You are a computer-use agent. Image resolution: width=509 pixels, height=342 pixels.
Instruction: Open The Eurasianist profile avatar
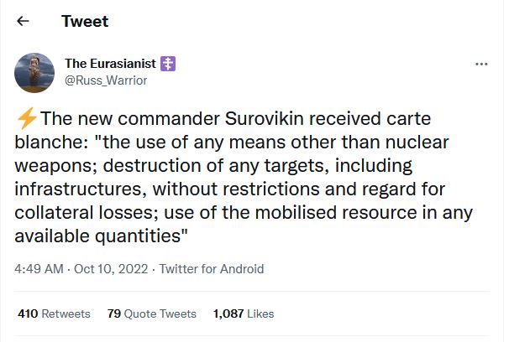click(35, 72)
